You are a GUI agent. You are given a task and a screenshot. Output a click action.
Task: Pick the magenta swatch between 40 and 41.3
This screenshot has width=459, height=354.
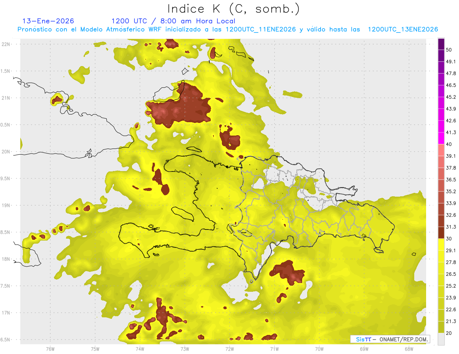coord(441,138)
